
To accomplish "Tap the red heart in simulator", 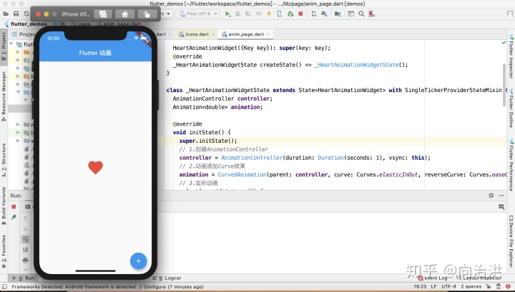I will coord(96,168).
